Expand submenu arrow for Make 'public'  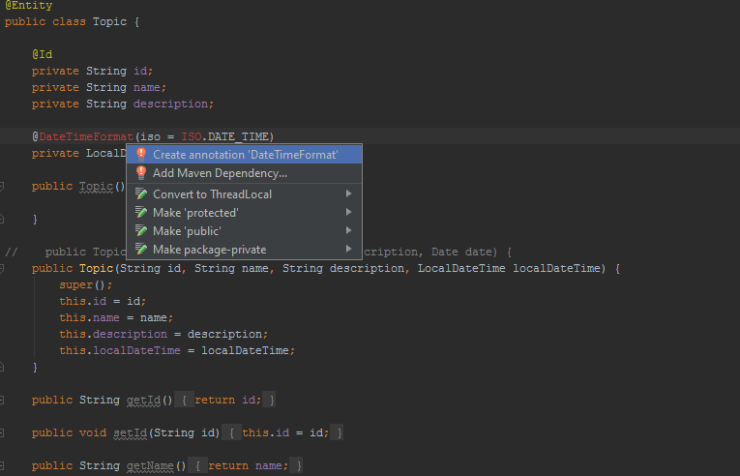[349, 230]
